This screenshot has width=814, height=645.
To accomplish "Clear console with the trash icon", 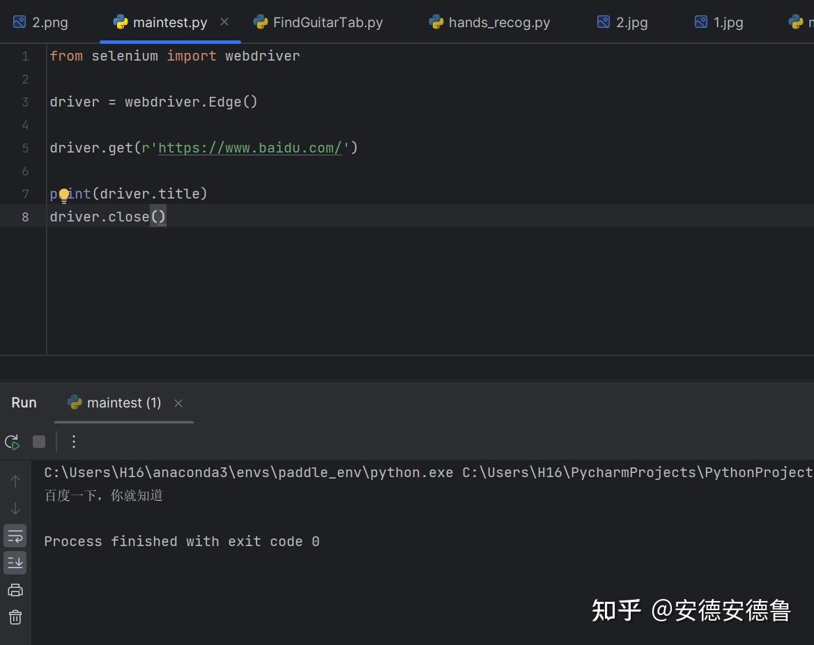I will [x=15, y=617].
